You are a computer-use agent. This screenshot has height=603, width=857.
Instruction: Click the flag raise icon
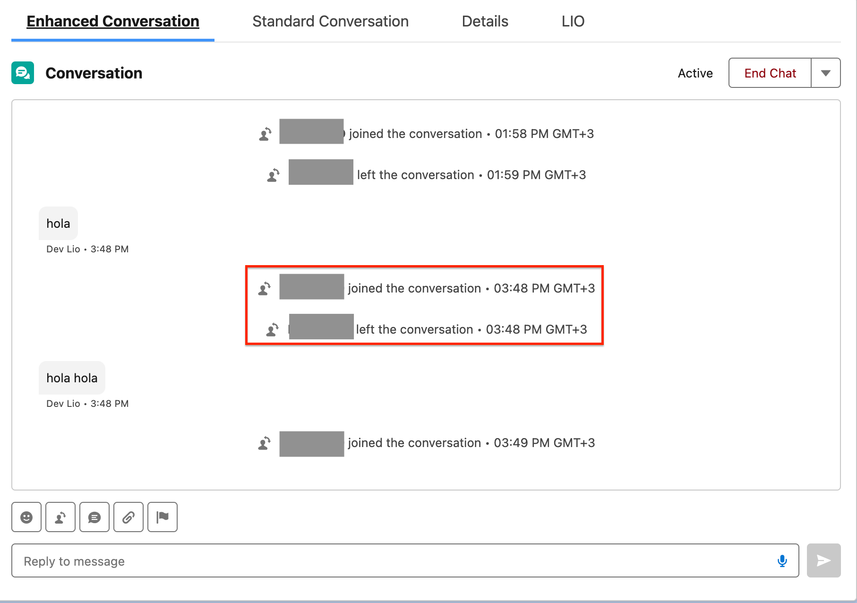tap(163, 517)
